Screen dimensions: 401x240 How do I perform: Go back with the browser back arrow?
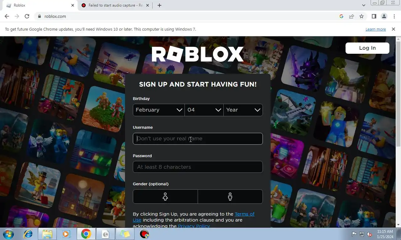(7, 16)
